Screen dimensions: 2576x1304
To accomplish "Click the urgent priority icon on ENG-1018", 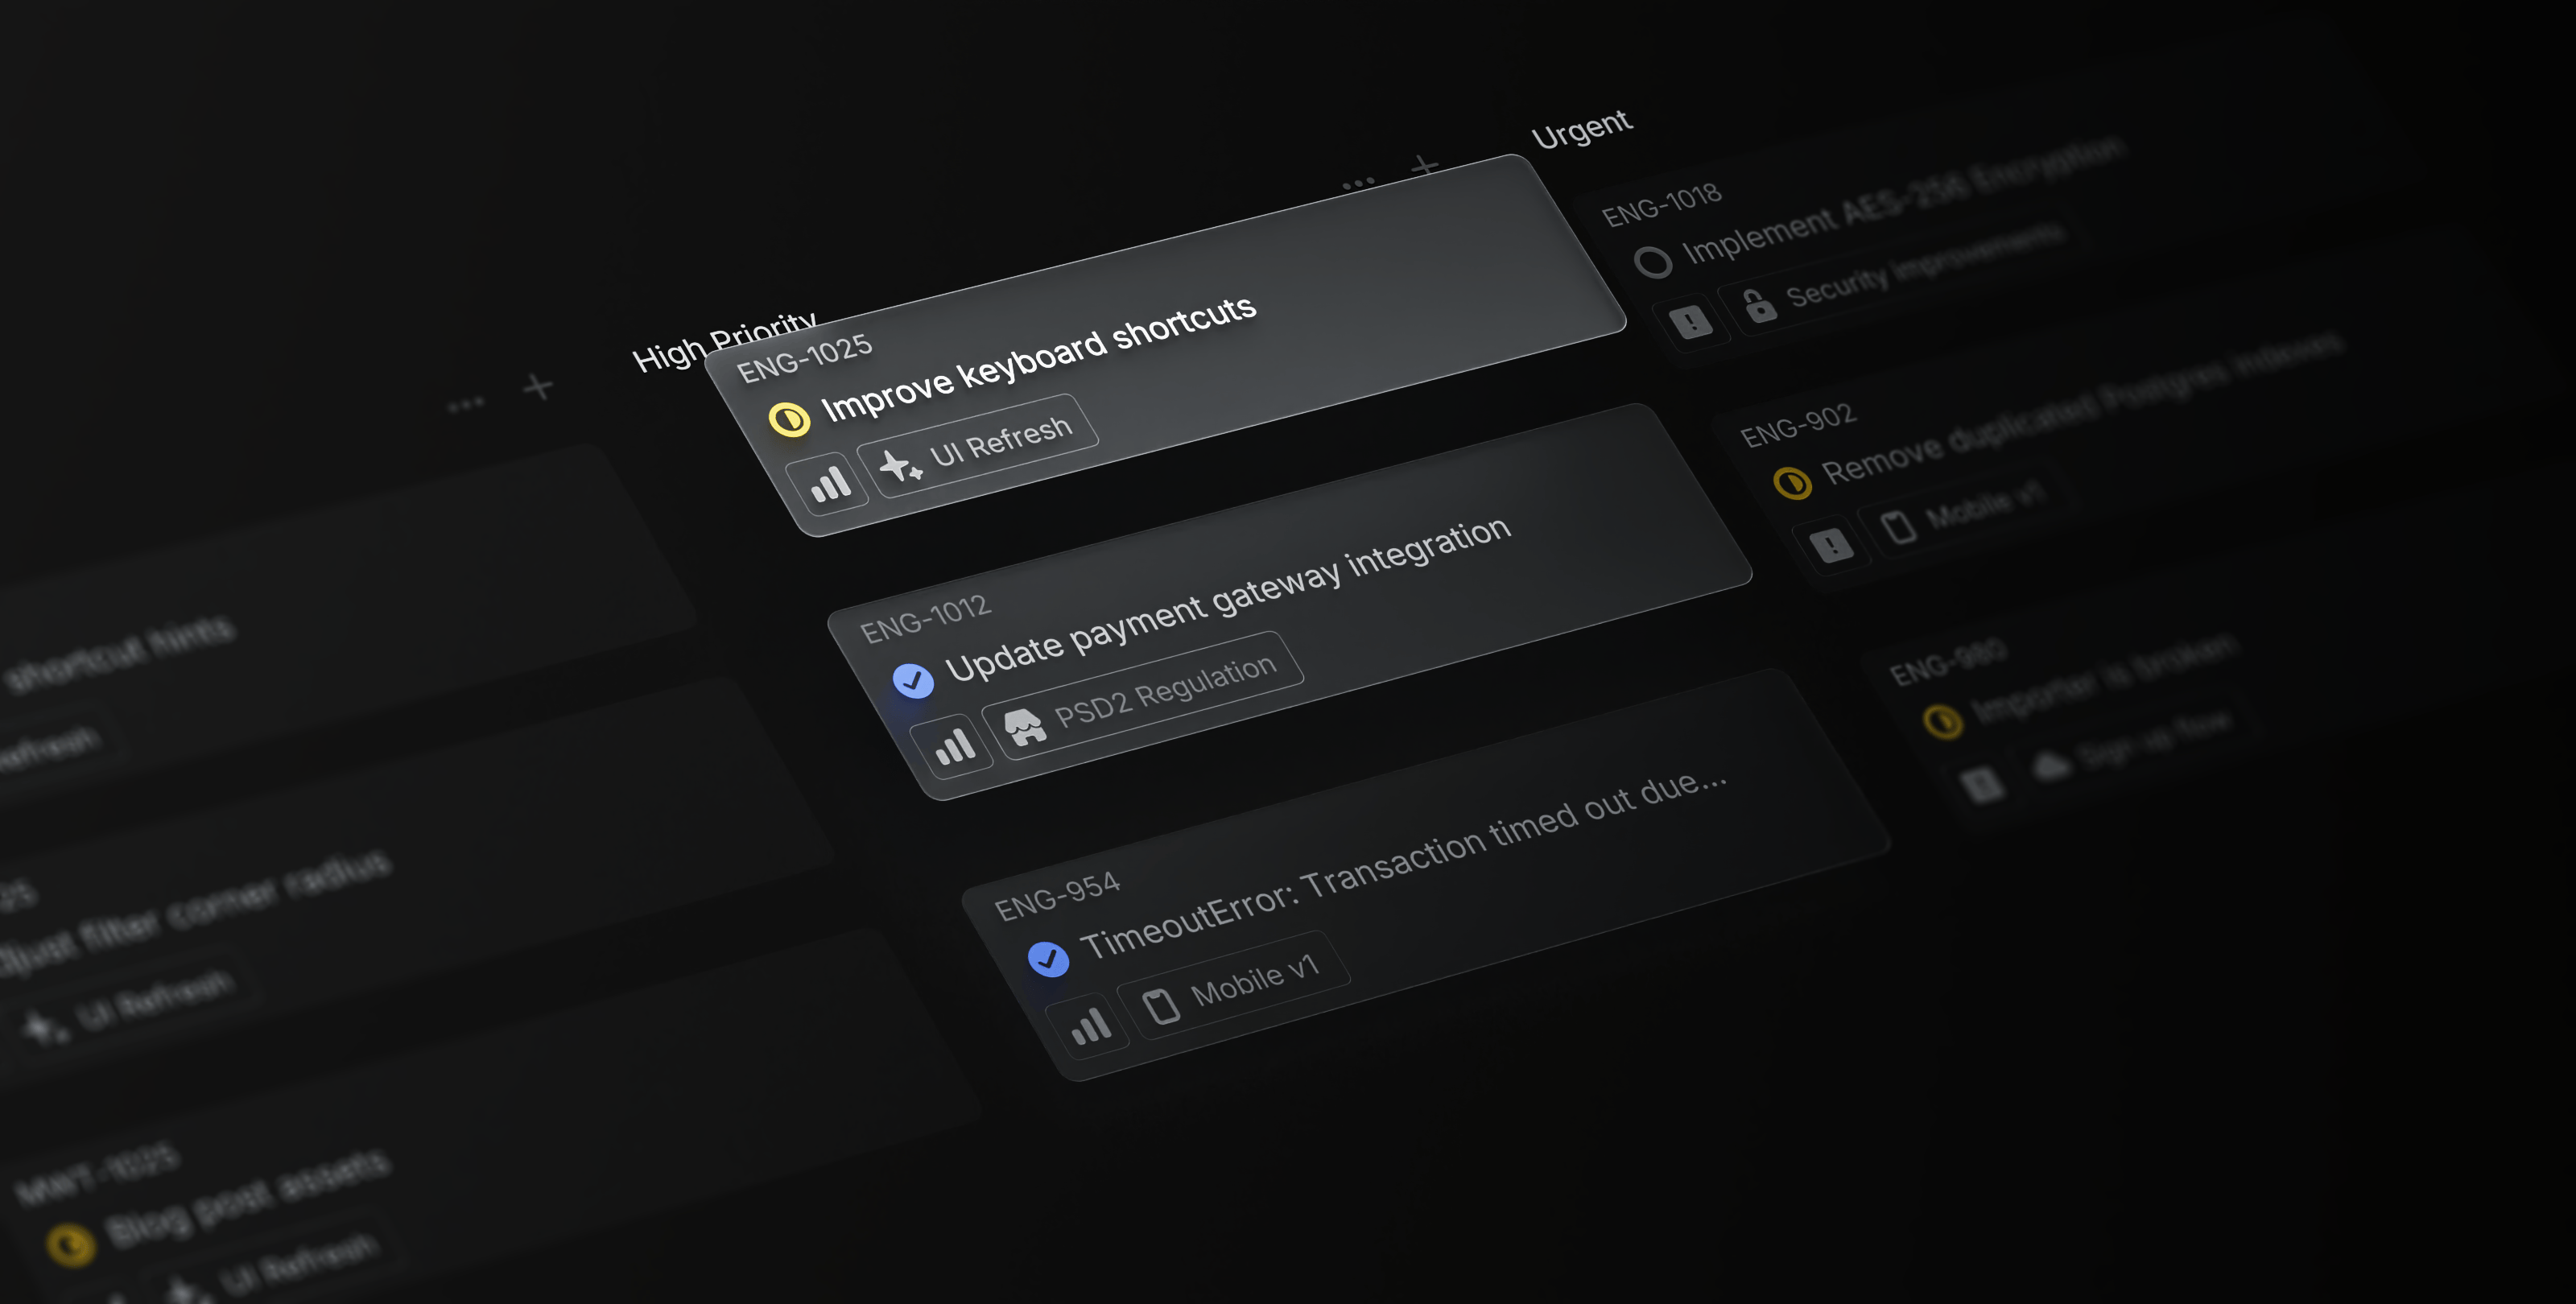I will (1691, 322).
